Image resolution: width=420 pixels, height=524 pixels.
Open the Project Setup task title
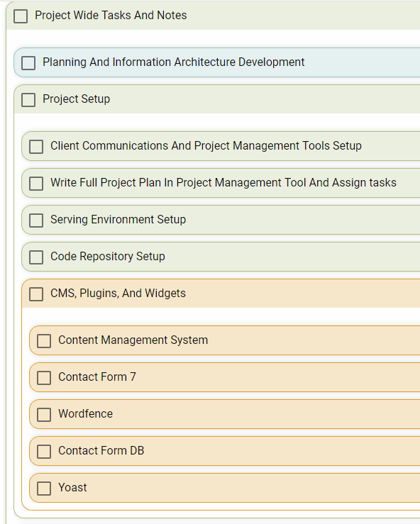(76, 99)
